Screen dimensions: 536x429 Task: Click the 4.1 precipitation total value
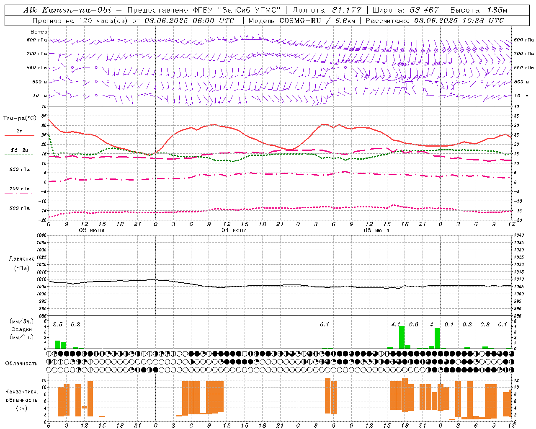[396, 324]
